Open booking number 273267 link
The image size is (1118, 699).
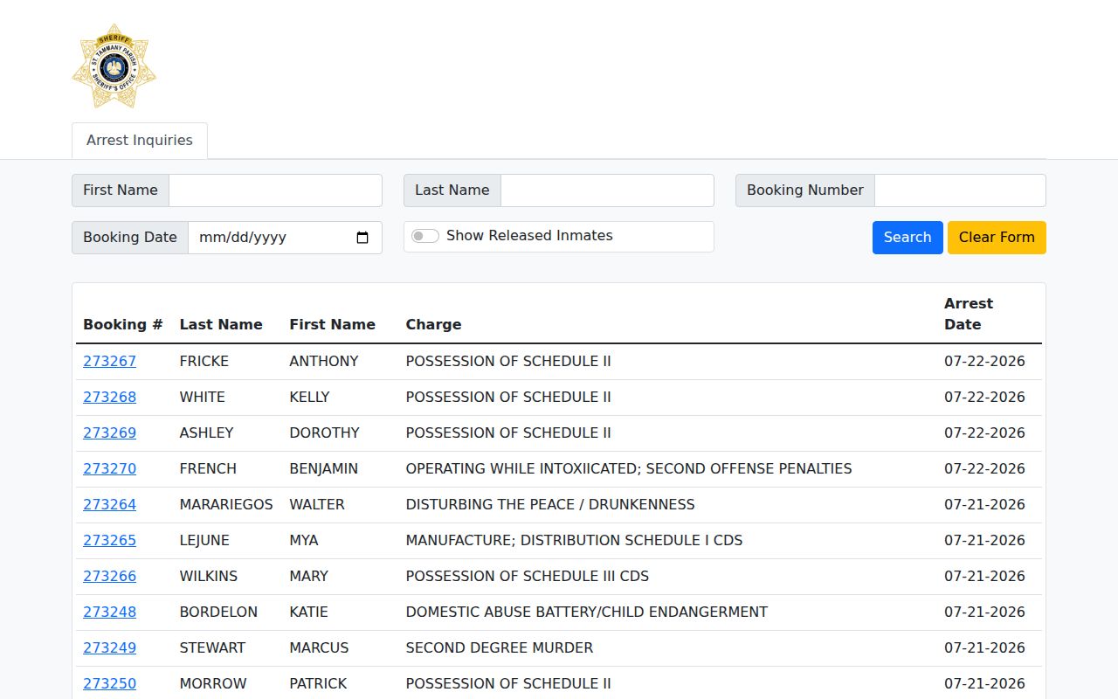point(110,362)
